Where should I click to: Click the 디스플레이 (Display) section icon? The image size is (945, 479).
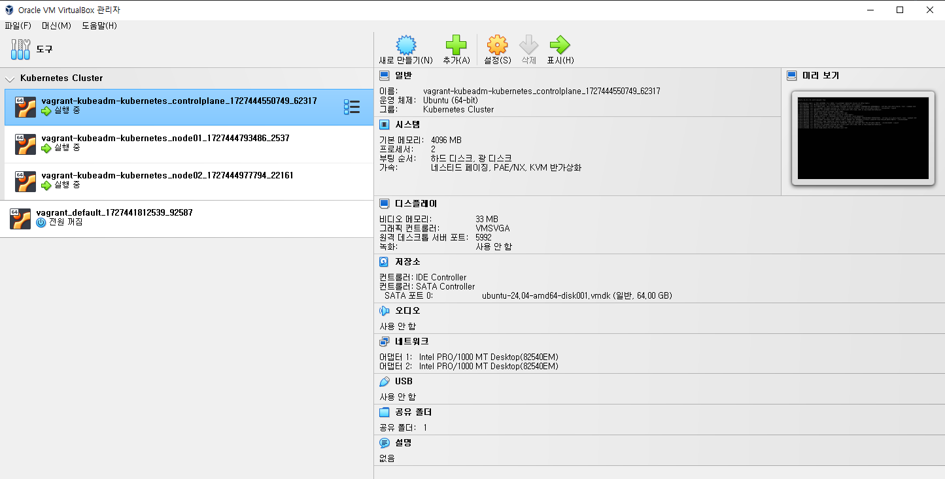[385, 204]
